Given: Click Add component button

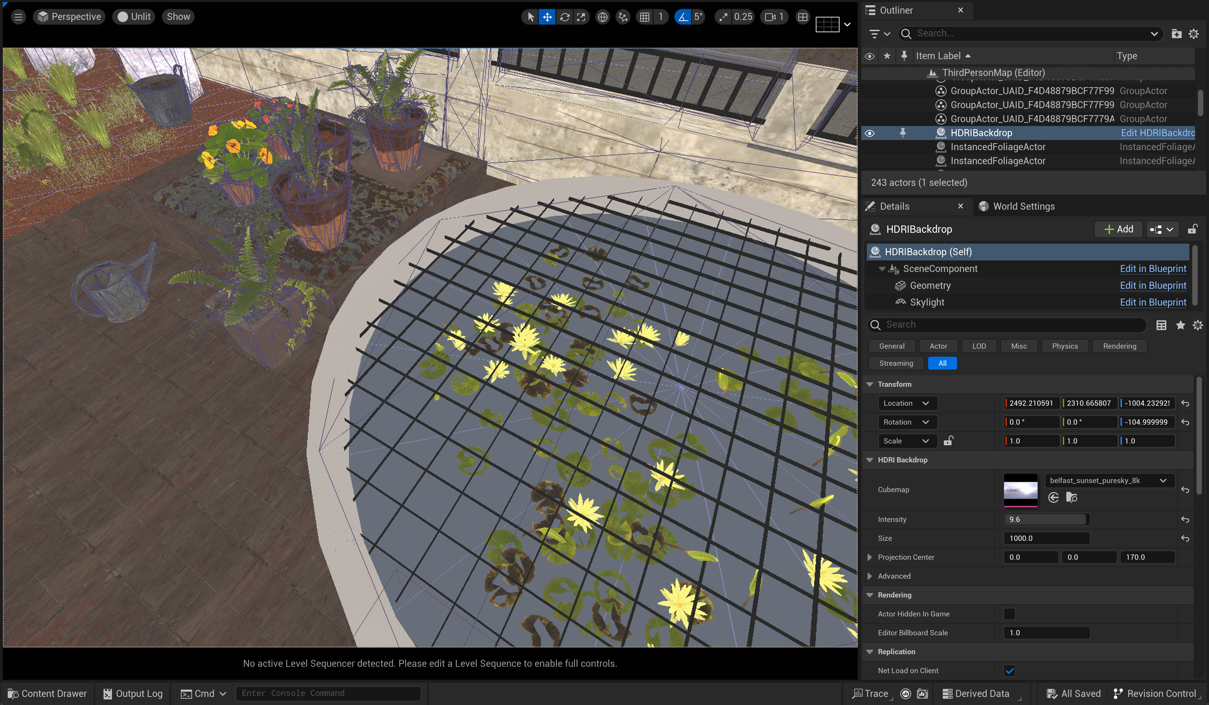Looking at the screenshot, I should pyautogui.click(x=1118, y=229).
